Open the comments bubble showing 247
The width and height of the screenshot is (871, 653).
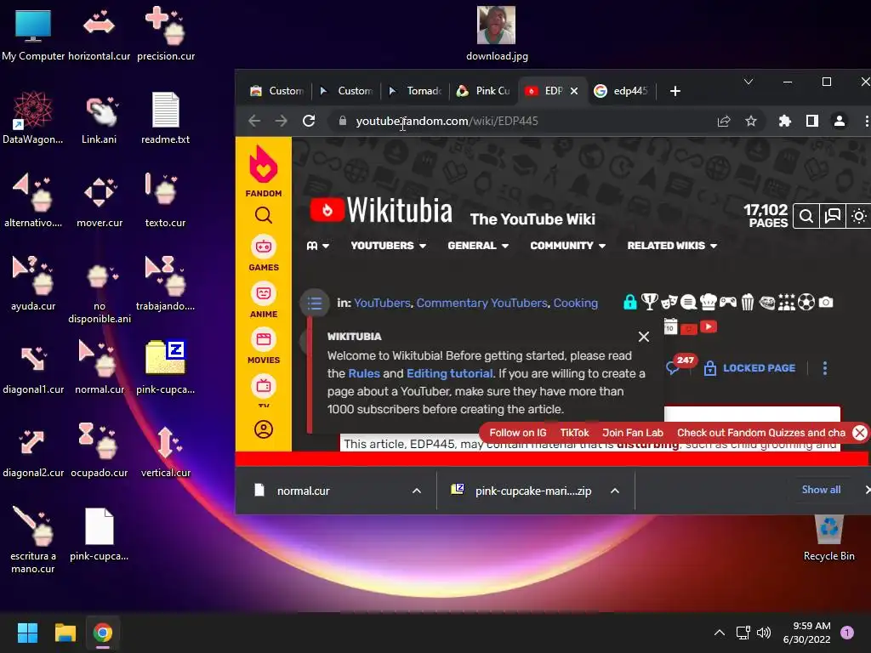point(680,366)
